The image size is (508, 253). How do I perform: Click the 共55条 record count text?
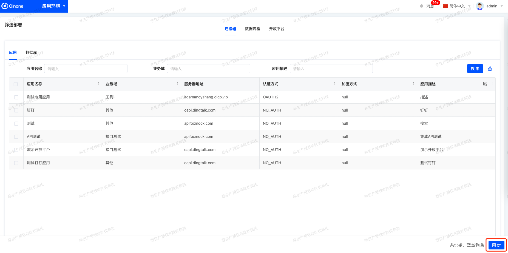(456, 245)
